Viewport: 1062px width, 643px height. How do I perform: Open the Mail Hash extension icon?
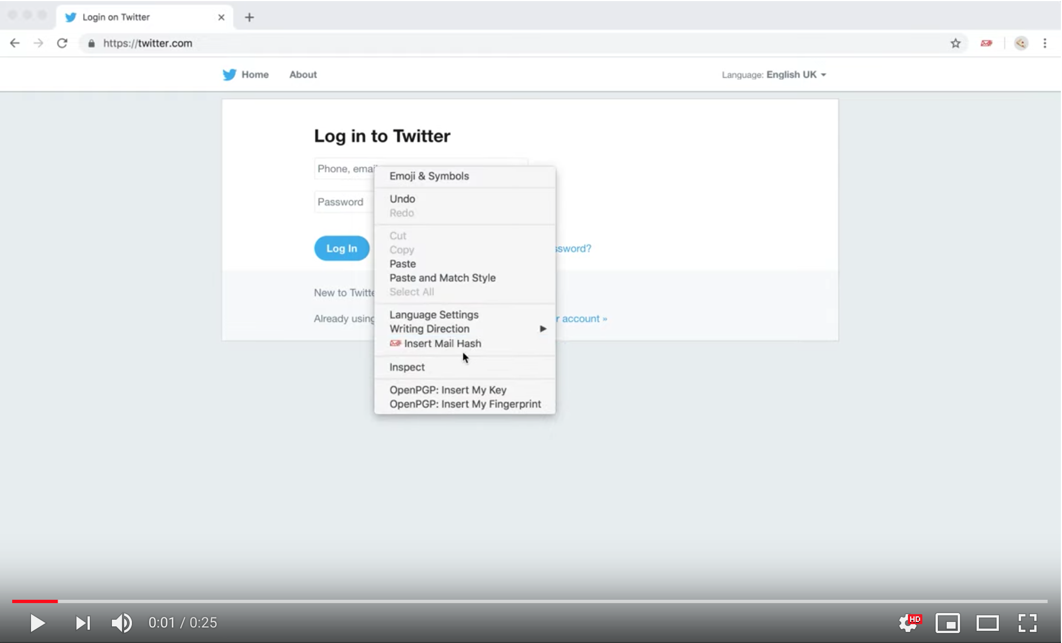pos(987,43)
